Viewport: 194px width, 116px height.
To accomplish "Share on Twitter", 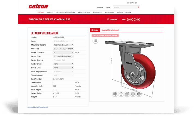I will tap(139, 20).
